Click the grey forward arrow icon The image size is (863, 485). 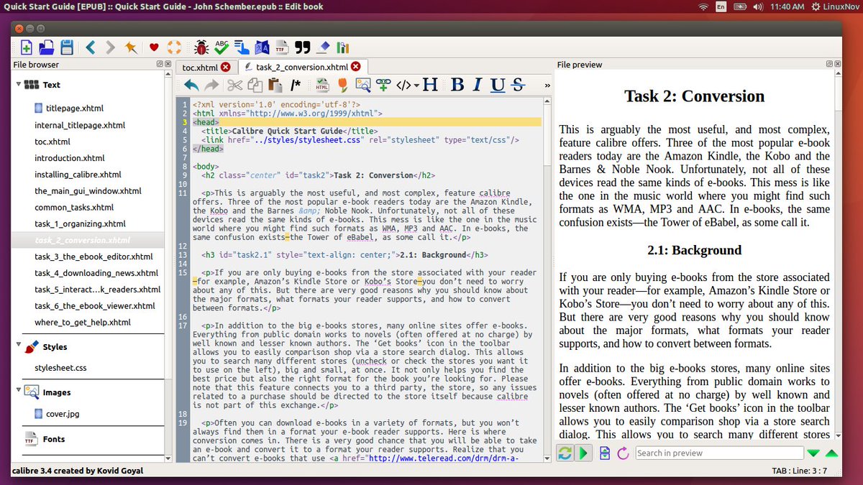point(110,47)
